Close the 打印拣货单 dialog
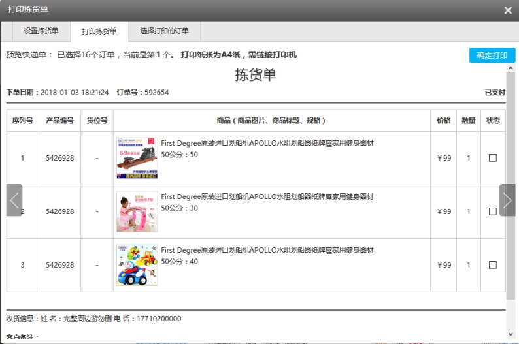The width and height of the screenshot is (519, 344). pyautogui.click(x=508, y=10)
